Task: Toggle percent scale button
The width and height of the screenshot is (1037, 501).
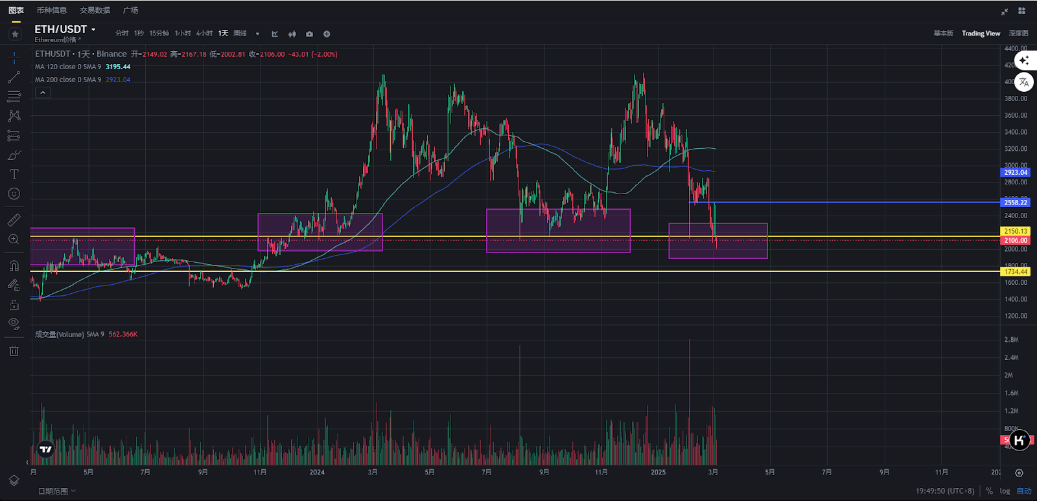Action: click(x=989, y=491)
